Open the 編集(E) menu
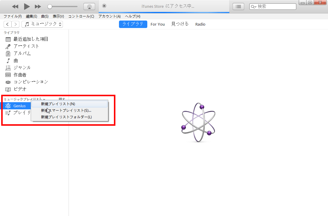Viewport: 328px width, 216px height. click(31, 16)
